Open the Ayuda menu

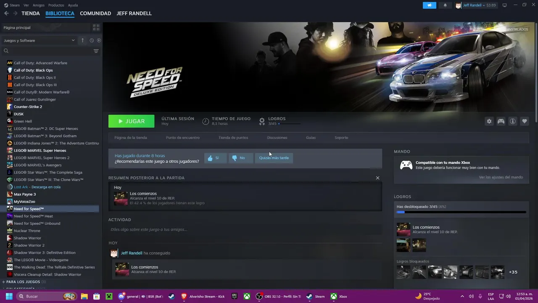point(73,5)
